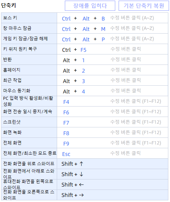
Task: Select the 키 위치 원키 복구 label
Action: click(20, 49)
